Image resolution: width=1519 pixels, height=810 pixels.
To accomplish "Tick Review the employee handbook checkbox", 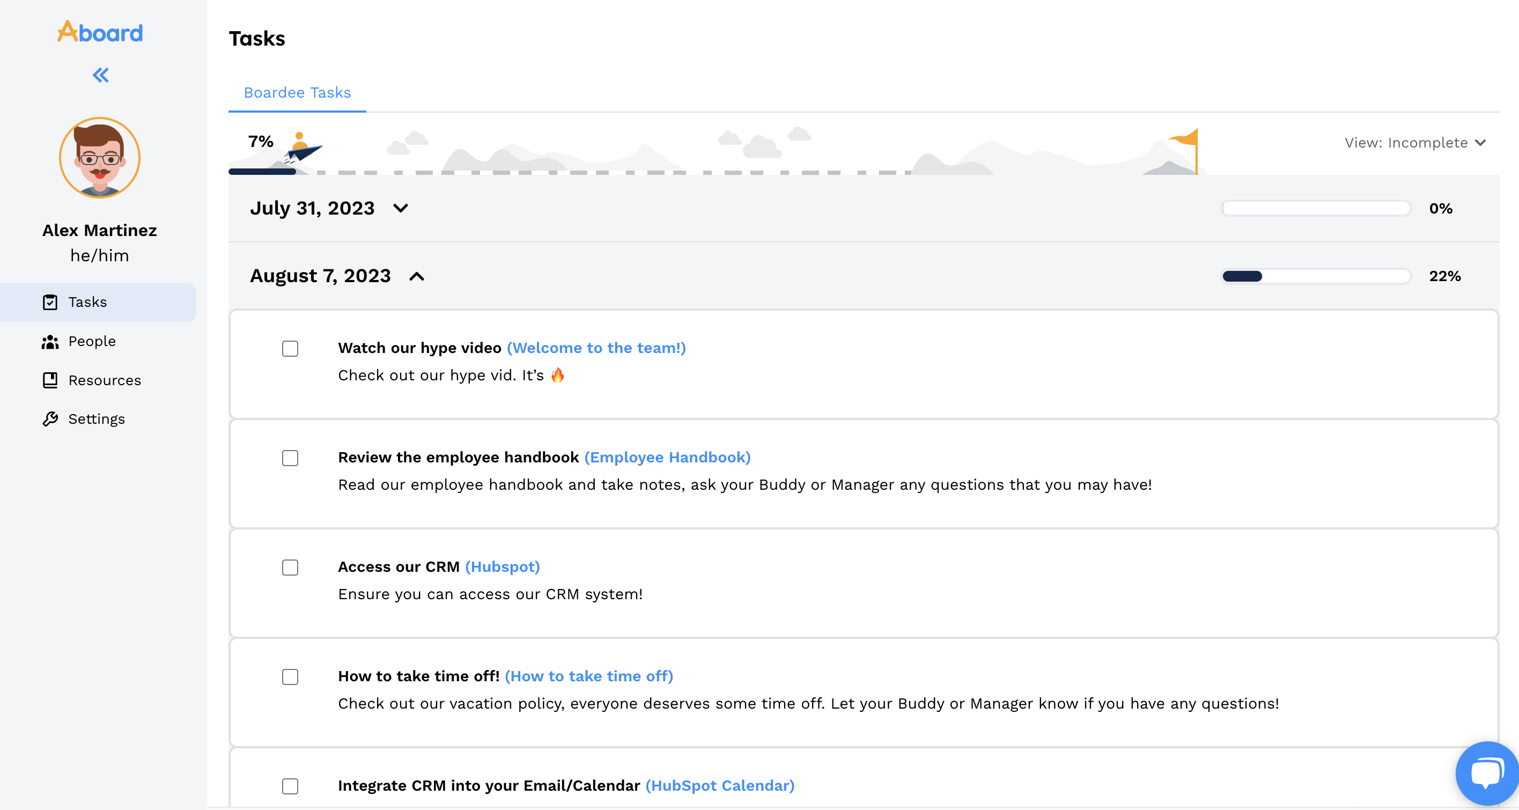I will click(290, 458).
